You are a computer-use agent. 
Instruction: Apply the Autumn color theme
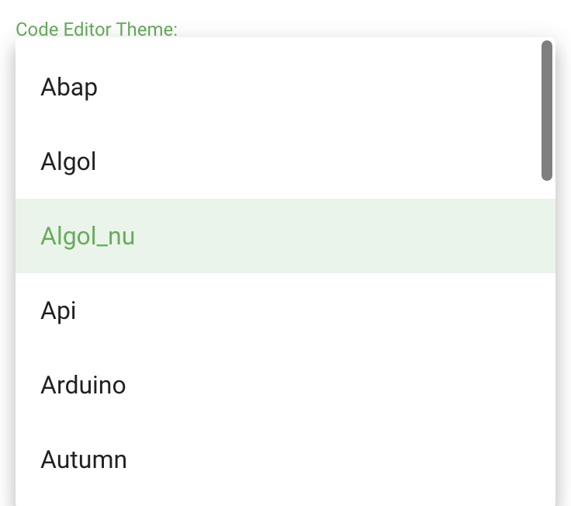point(285,459)
